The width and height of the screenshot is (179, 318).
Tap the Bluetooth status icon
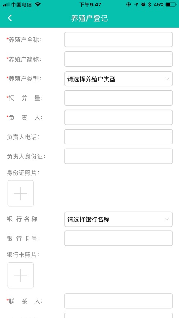149,4
